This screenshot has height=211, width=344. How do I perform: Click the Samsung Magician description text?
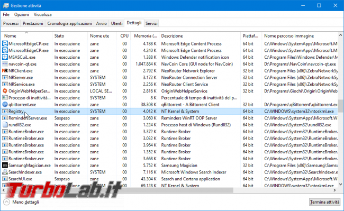click(179, 166)
